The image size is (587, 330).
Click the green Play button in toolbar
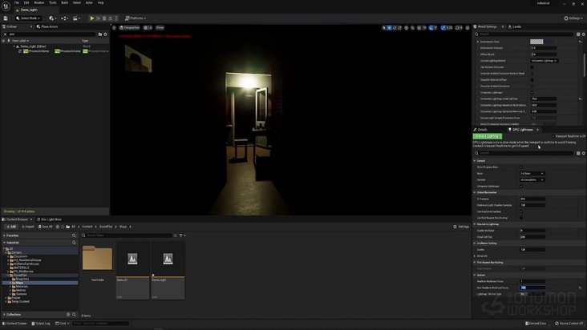[x=91, y=18]
